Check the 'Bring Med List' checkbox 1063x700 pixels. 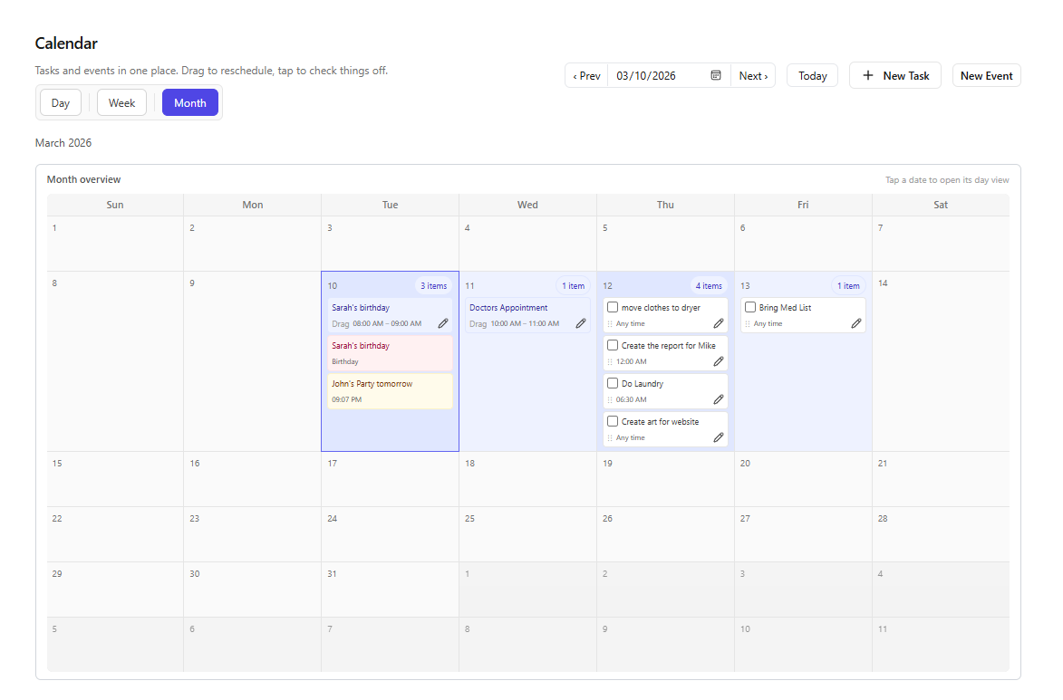point(749,307)
